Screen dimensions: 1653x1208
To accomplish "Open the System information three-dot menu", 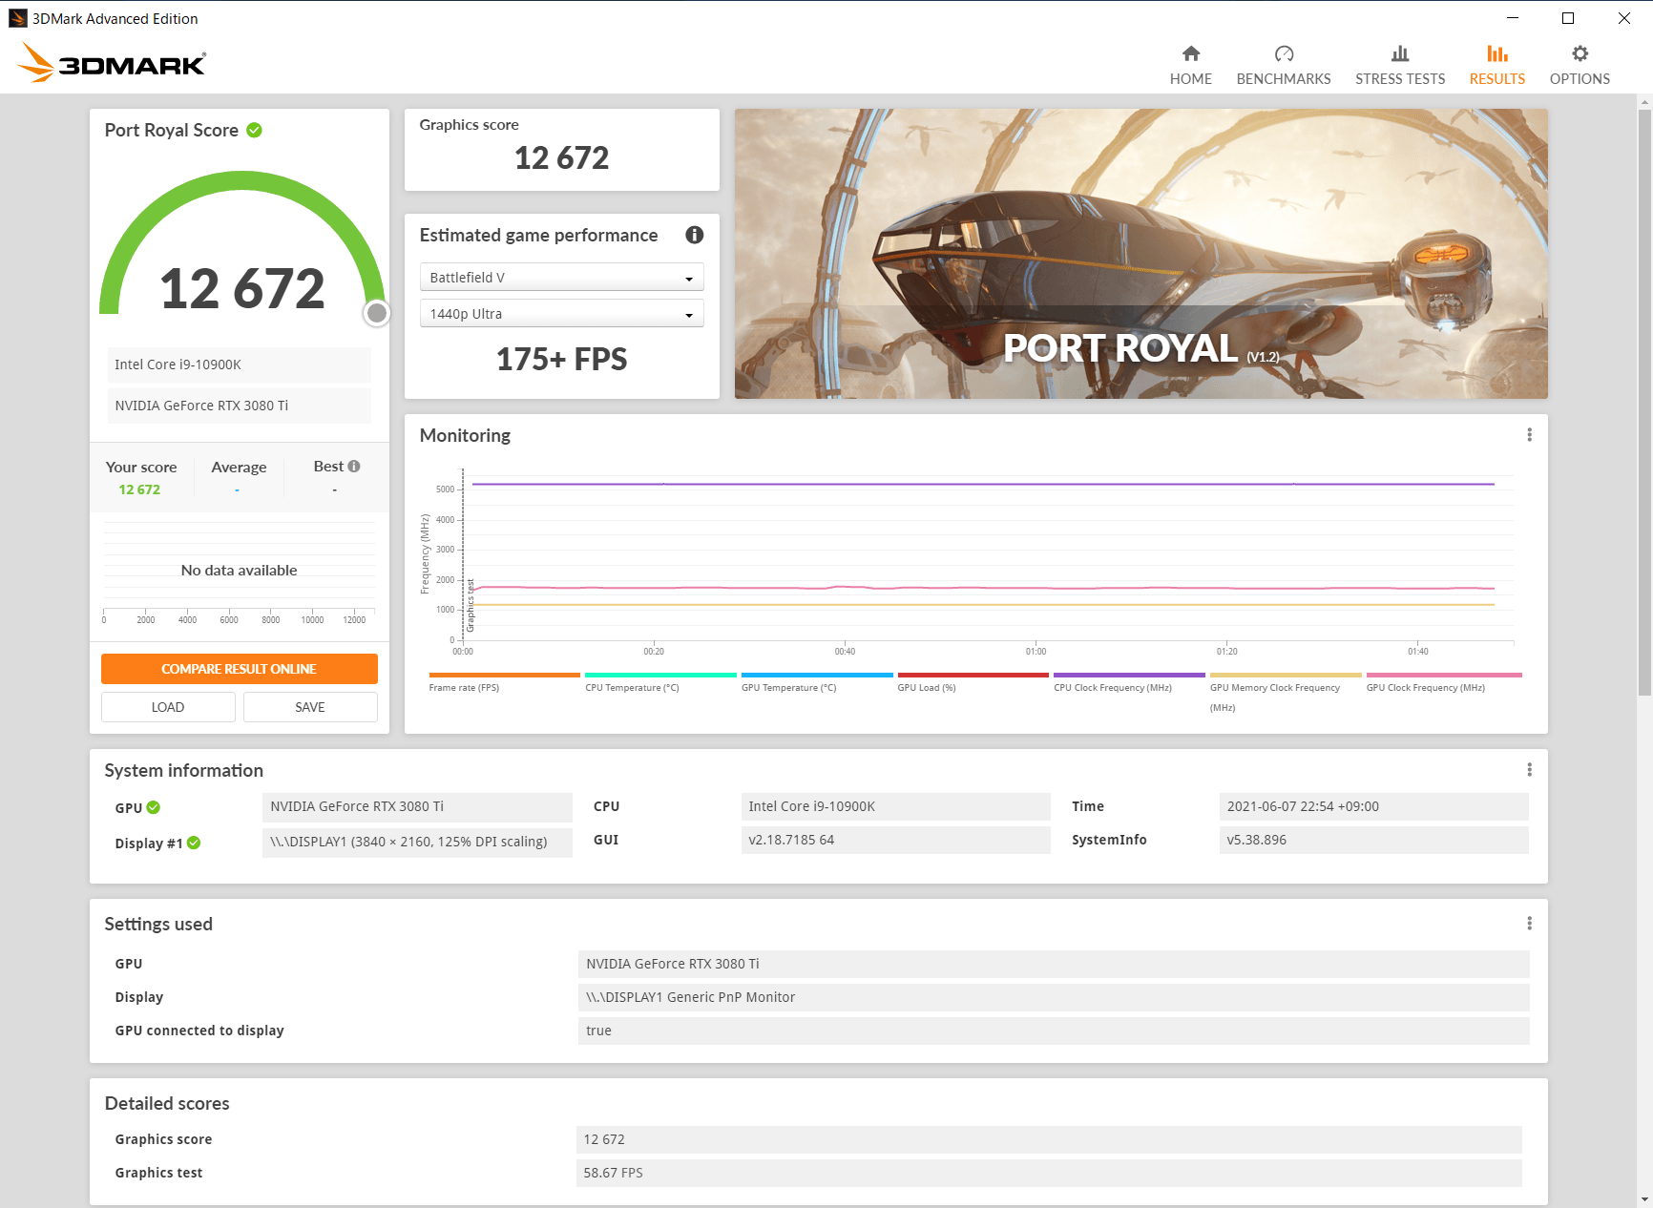I will (1529, 770).
